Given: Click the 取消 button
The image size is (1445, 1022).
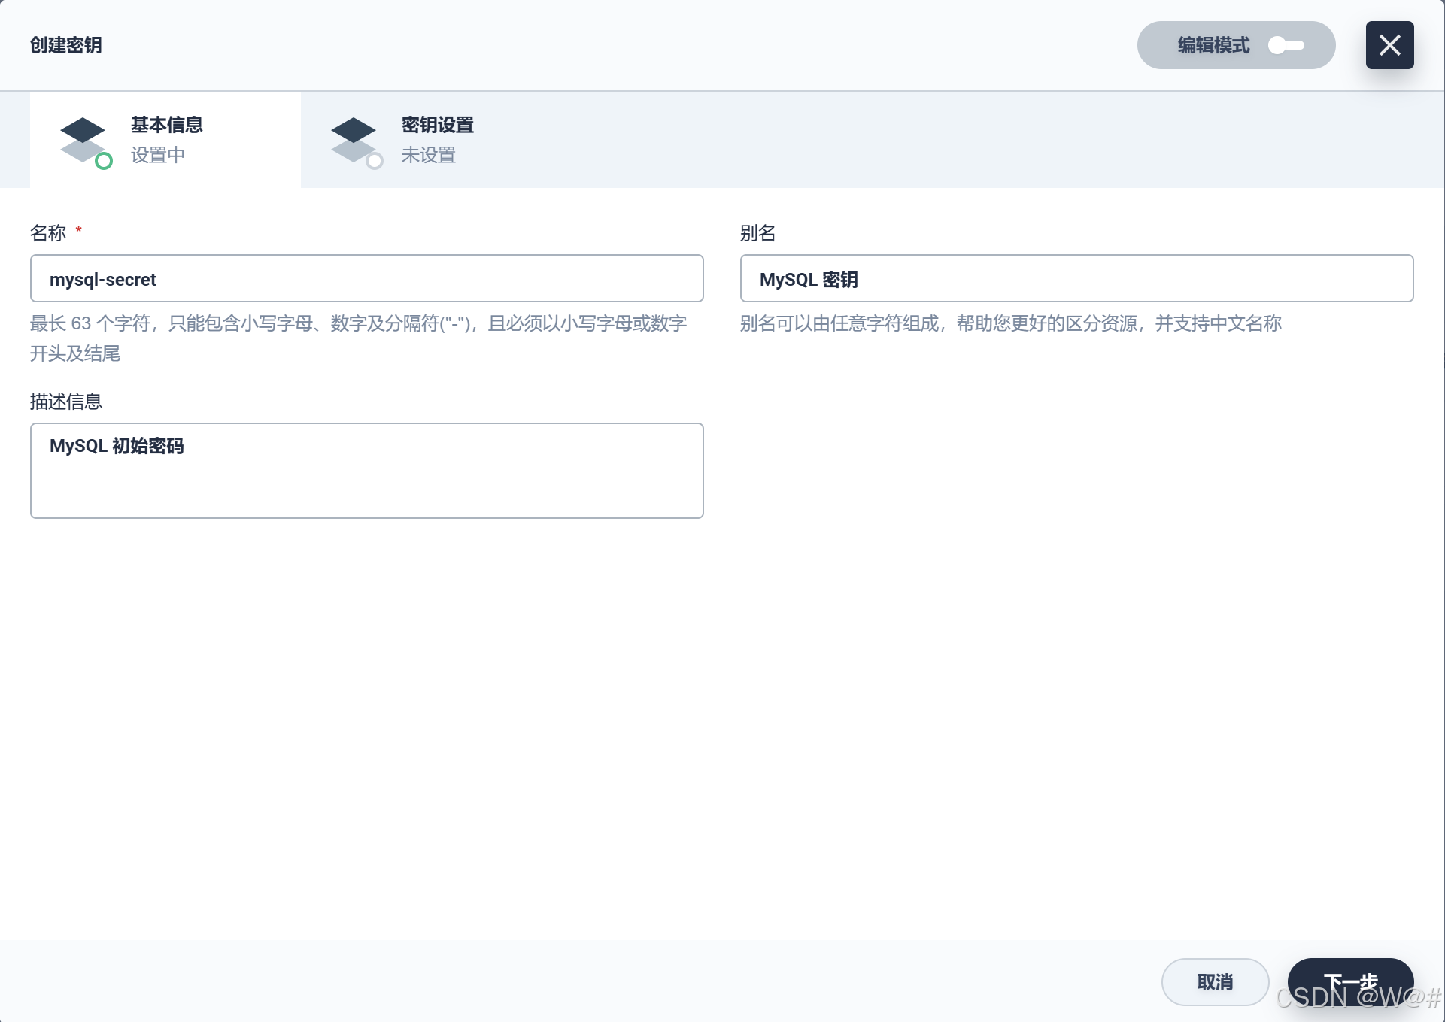Looking at the screenshot, I should pyautogui.click(x=1215, y=982).
